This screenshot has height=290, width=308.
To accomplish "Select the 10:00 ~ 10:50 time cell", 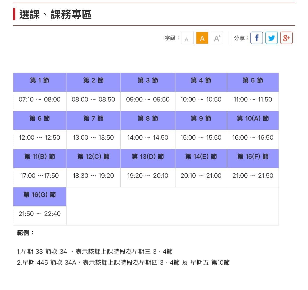I will click(x=201, y=101).
